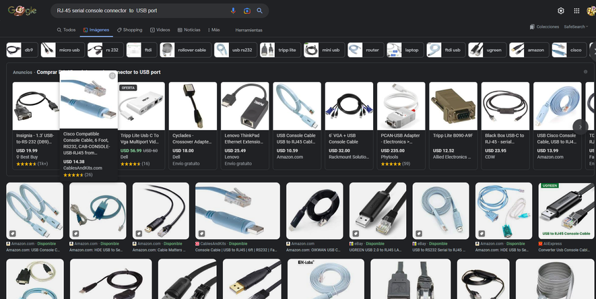Open the Cyclades Crossover Adapter ad

(193, 125)
